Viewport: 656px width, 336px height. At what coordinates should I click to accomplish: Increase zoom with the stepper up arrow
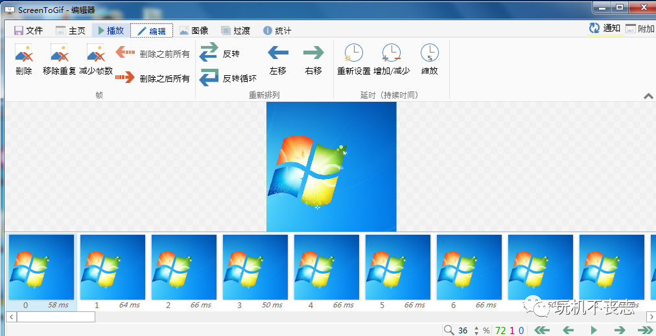[x=476, y=328]
